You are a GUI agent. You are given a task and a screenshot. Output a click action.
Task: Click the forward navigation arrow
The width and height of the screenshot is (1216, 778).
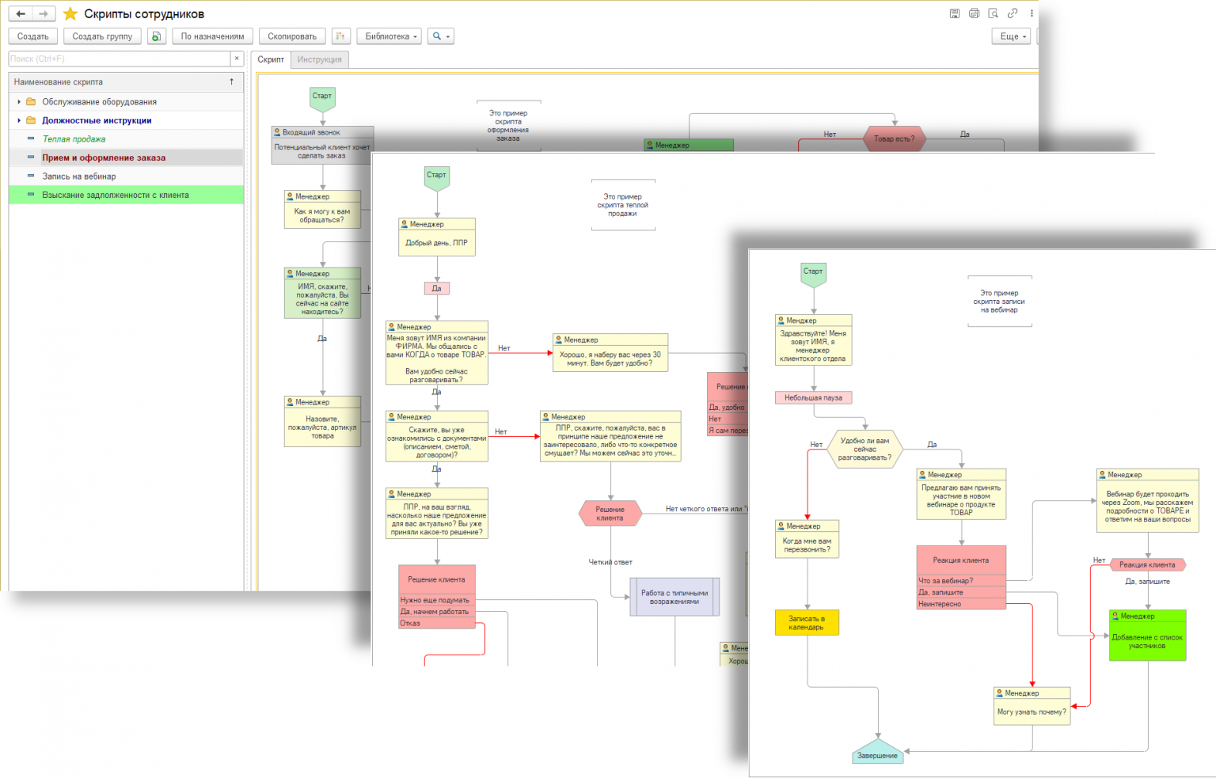pyautogui.click(x=44, y=13)
